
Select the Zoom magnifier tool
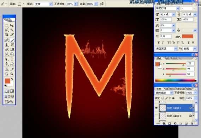click(x=12, y=74)
